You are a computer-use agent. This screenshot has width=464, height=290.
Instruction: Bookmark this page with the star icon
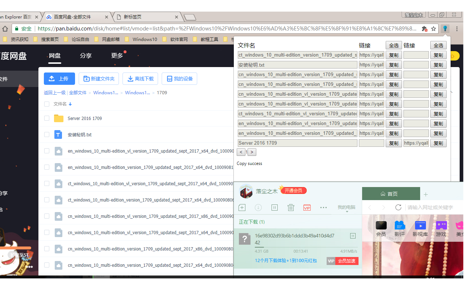pyautogui.click(x=434, y=29)
